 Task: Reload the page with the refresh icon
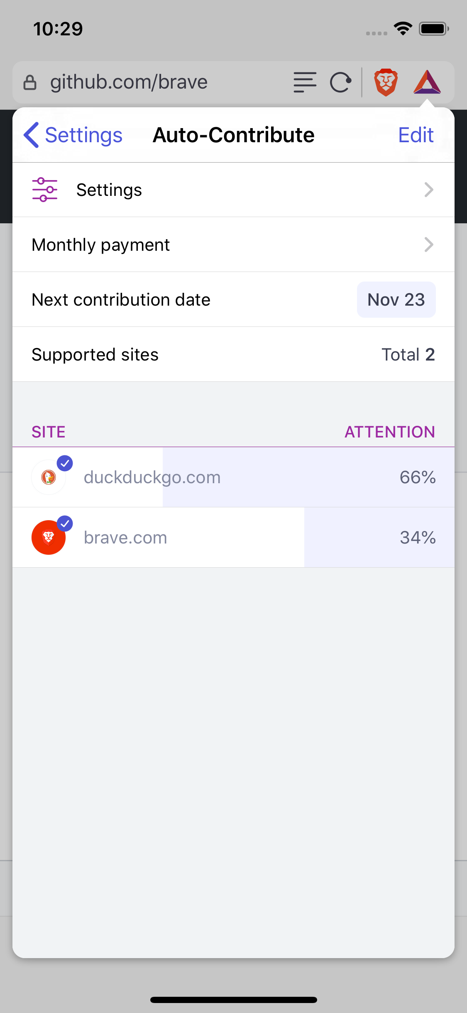340,82
